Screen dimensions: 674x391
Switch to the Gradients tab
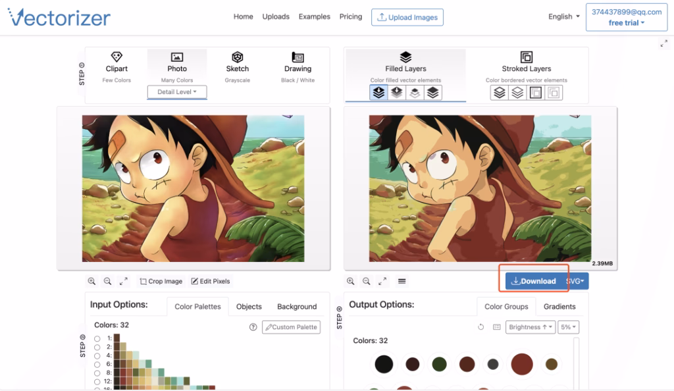click(559, 307)
